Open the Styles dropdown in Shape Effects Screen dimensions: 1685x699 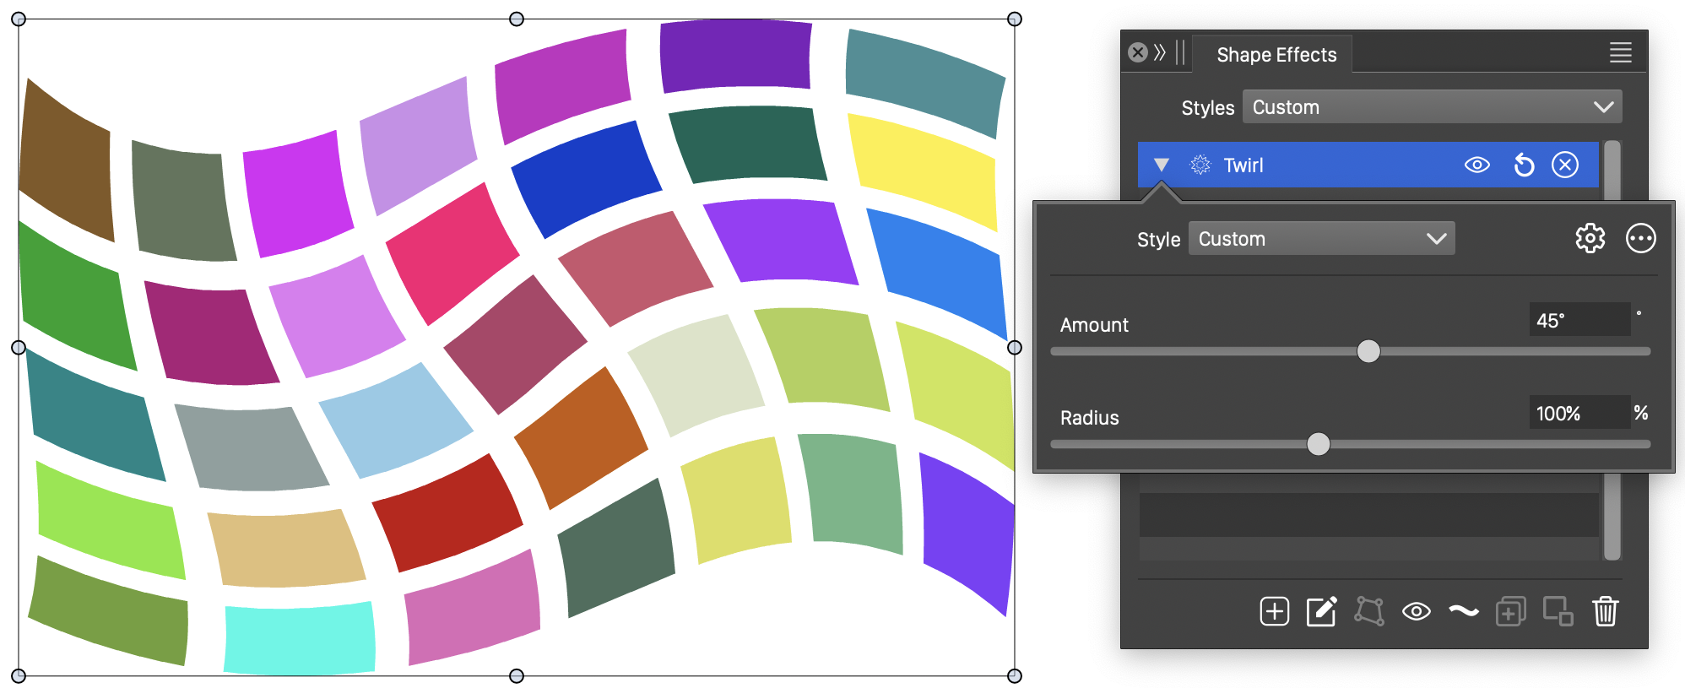(x=1432, y=107)
